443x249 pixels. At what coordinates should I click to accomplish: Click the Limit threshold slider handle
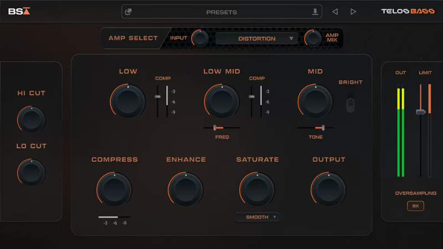pos(421,112)
